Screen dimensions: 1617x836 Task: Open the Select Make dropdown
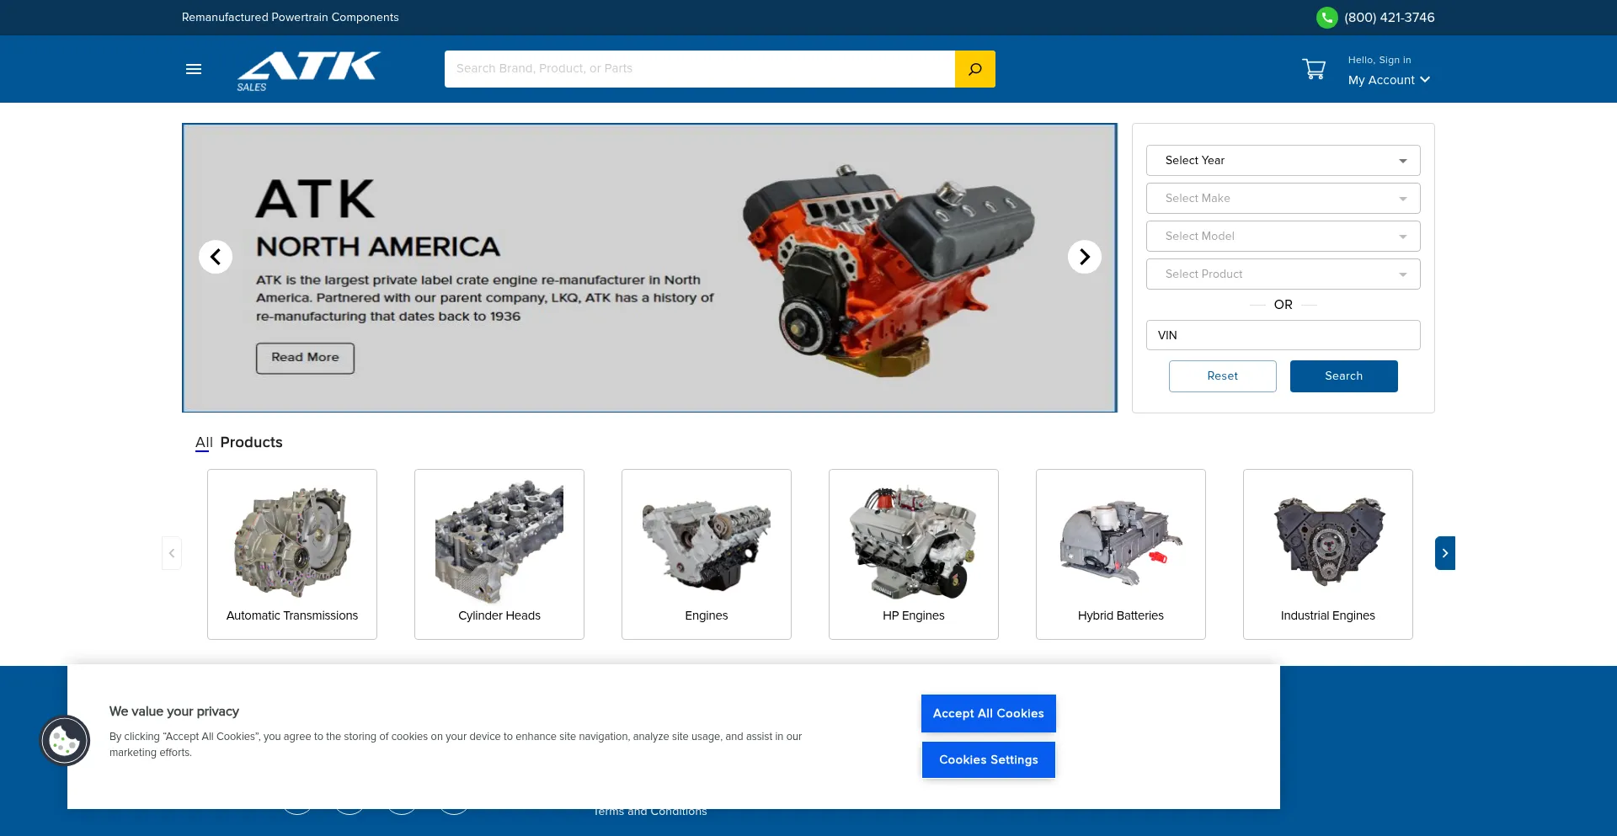(1283, 199)
